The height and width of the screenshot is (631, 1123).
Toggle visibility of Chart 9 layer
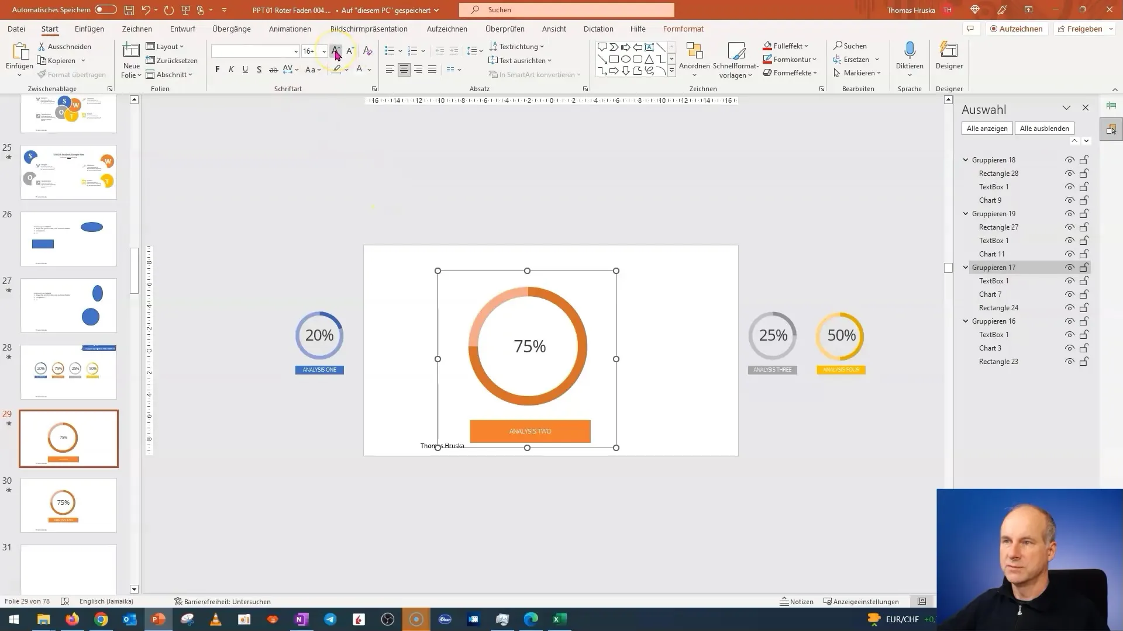coord(1070,200)
